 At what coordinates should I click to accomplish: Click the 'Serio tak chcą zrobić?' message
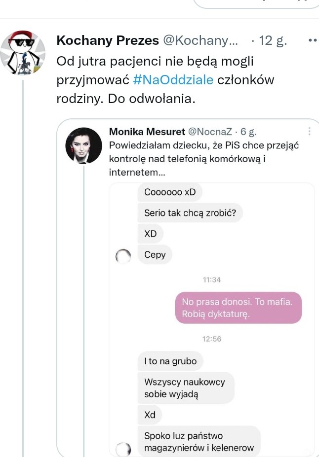coord(190,213)
